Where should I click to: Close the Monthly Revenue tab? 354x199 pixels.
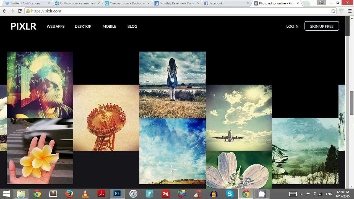(x=198, y=3)
